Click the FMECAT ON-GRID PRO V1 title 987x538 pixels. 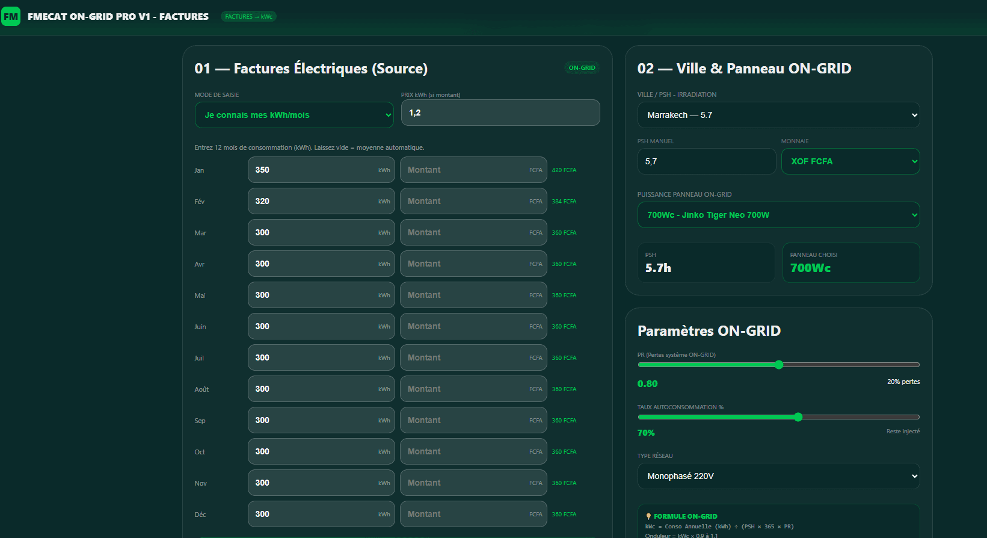click(118, 16)
